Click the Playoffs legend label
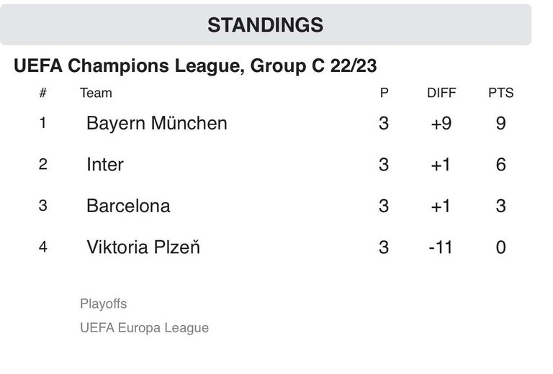The height and width of the screenshot is (374, 553). (x=104, y=304)
